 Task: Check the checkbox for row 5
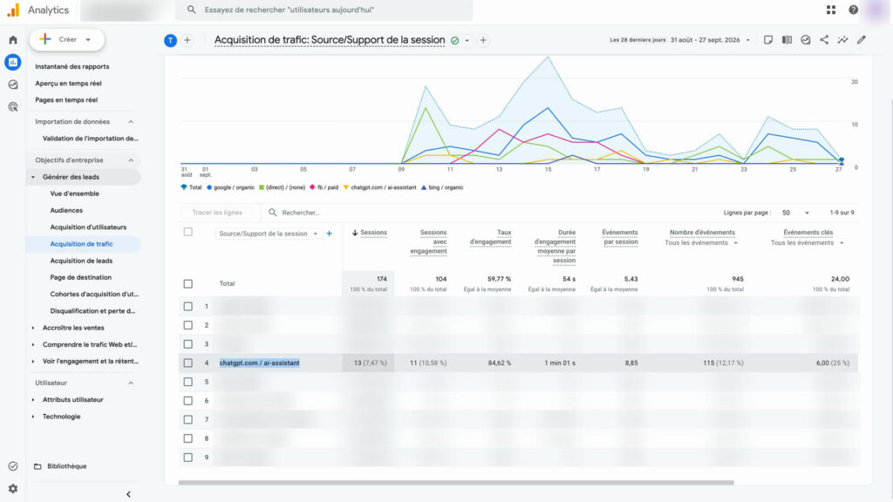click(188, 382)
